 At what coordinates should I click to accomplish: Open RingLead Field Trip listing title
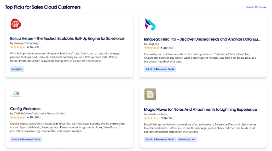(x=203, y=39)
